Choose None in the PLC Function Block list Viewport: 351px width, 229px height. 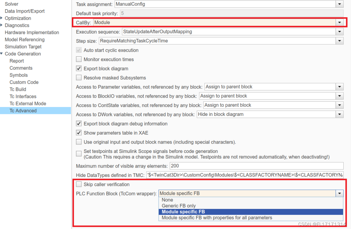251,200
